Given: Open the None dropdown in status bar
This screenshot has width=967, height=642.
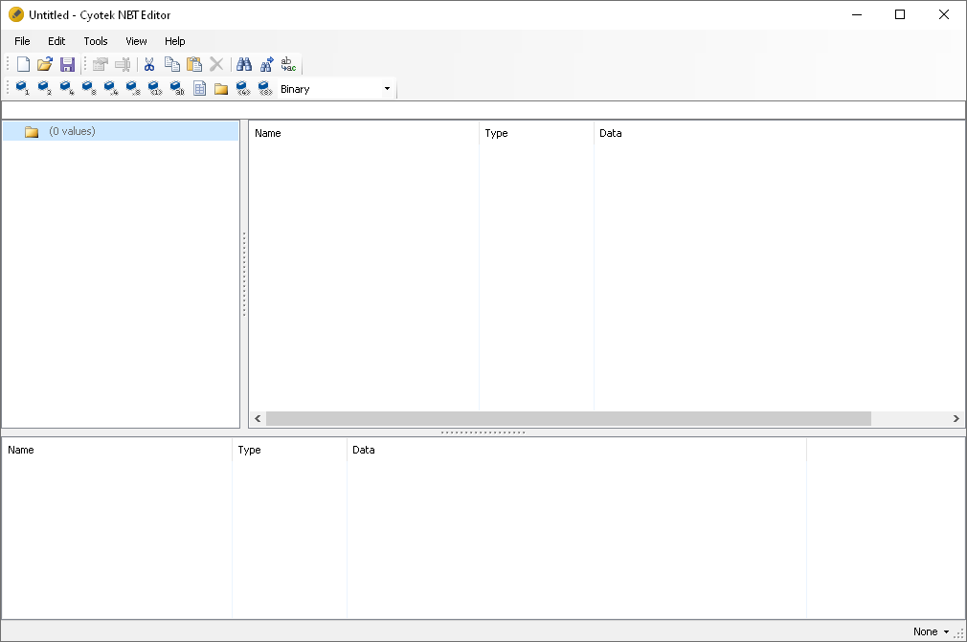Looking at the screenshot, I should pos(931,631).
